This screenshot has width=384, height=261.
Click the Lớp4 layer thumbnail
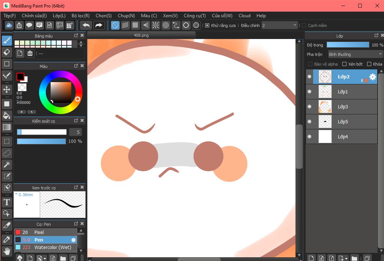[325, 136]
